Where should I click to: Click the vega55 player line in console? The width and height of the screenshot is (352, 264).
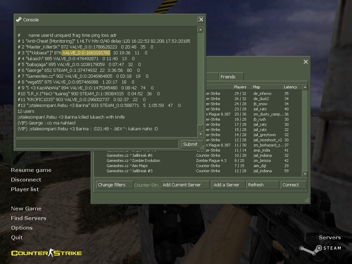coord(76,82)
